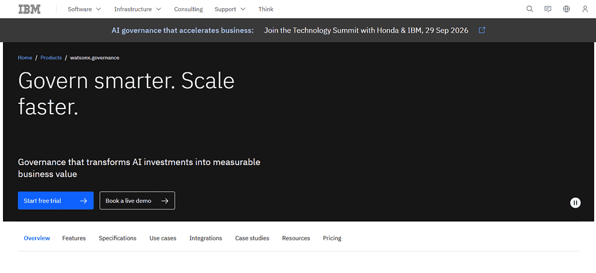Image resolution: width=596 pixels, height=273 pixels.
Task: Open the globe region selector icon
Action: (x=566, y=9)
